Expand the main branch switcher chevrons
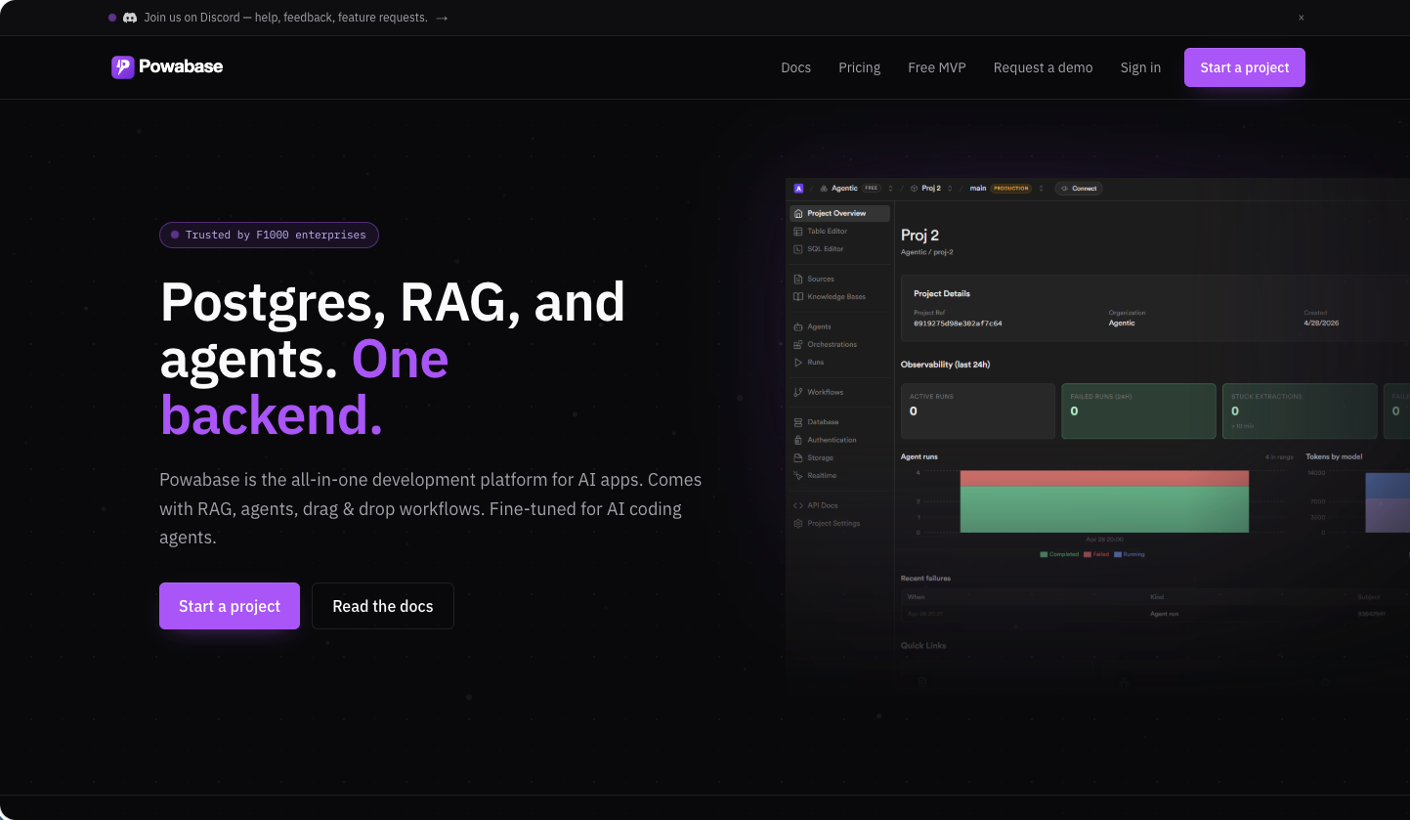This screenshot has height=820, width=1410. point(1041,189)
